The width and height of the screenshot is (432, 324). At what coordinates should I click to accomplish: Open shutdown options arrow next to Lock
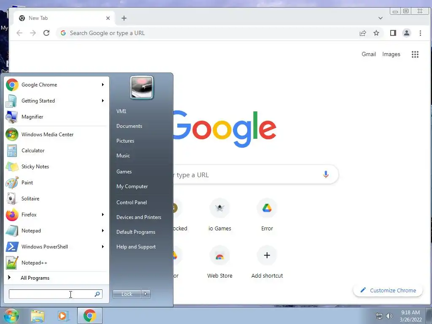click(x=146, y=294)
